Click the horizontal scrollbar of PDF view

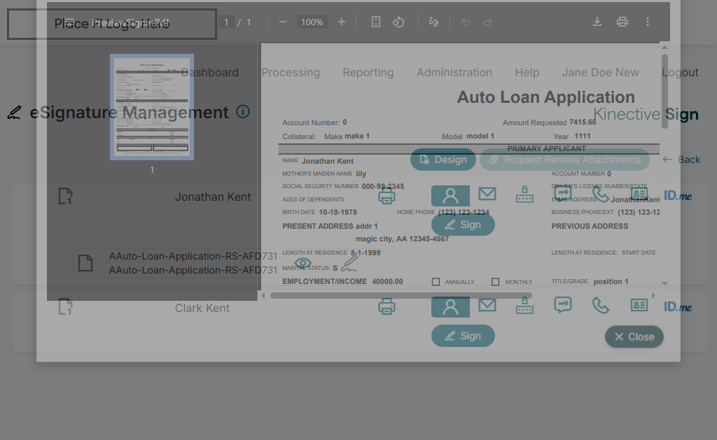[401, 296]
